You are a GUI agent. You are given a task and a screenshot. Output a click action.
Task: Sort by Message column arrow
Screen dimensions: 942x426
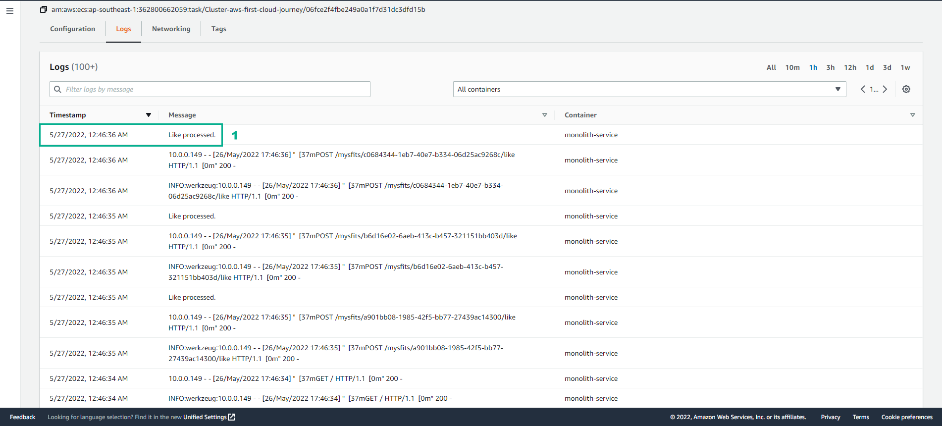pos(545,115)
